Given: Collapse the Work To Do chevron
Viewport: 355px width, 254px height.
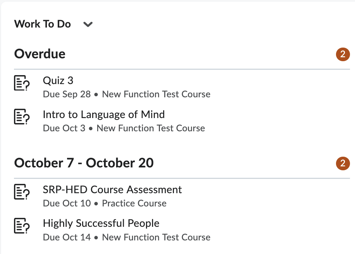Looking at the screenshot, I should tap(88, 25).
